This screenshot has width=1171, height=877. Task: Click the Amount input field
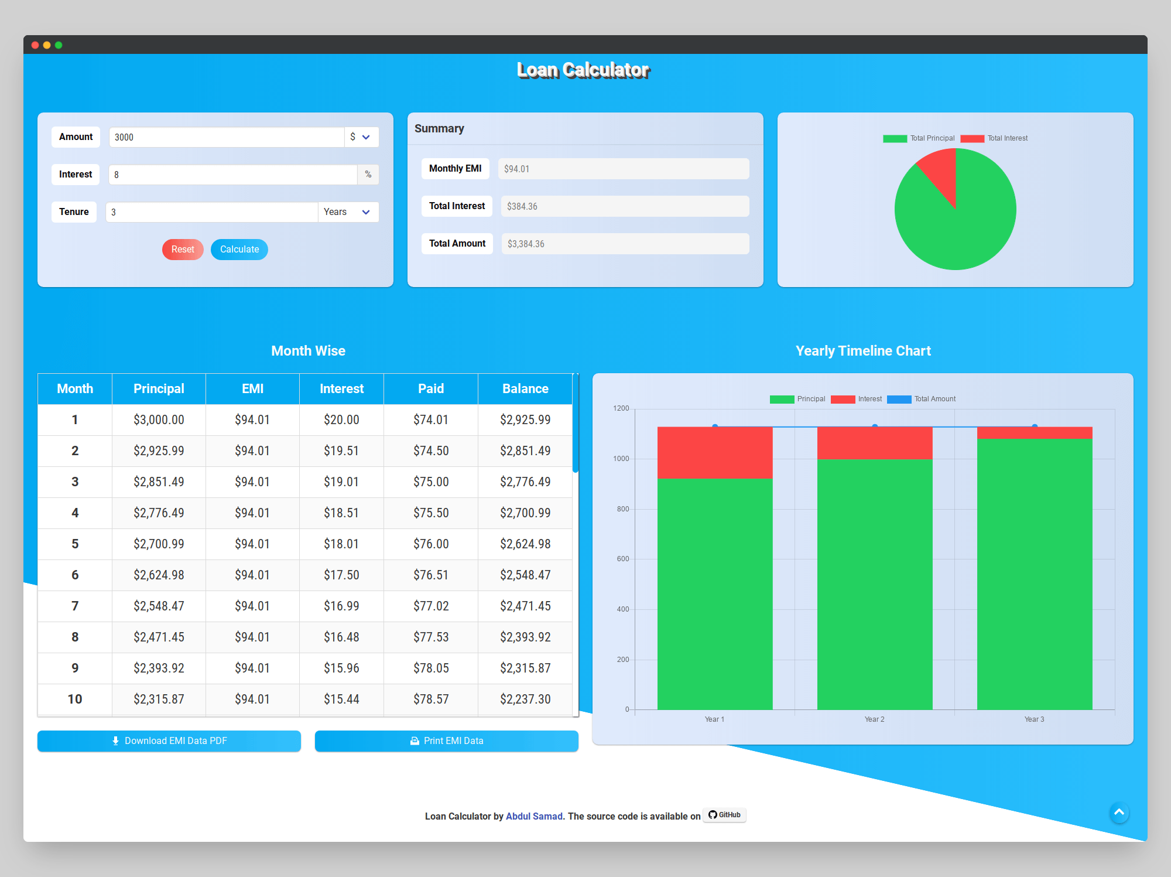click(x=227, y=137)
